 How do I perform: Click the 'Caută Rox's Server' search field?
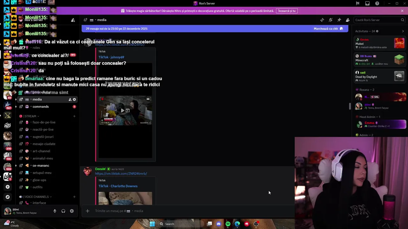tap(380, 20)
